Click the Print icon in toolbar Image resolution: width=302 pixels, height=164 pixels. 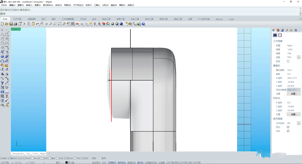(16, 24)
